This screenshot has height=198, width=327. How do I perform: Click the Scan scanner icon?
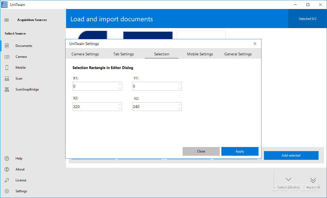pyautogui.click(x=7, y=78)
